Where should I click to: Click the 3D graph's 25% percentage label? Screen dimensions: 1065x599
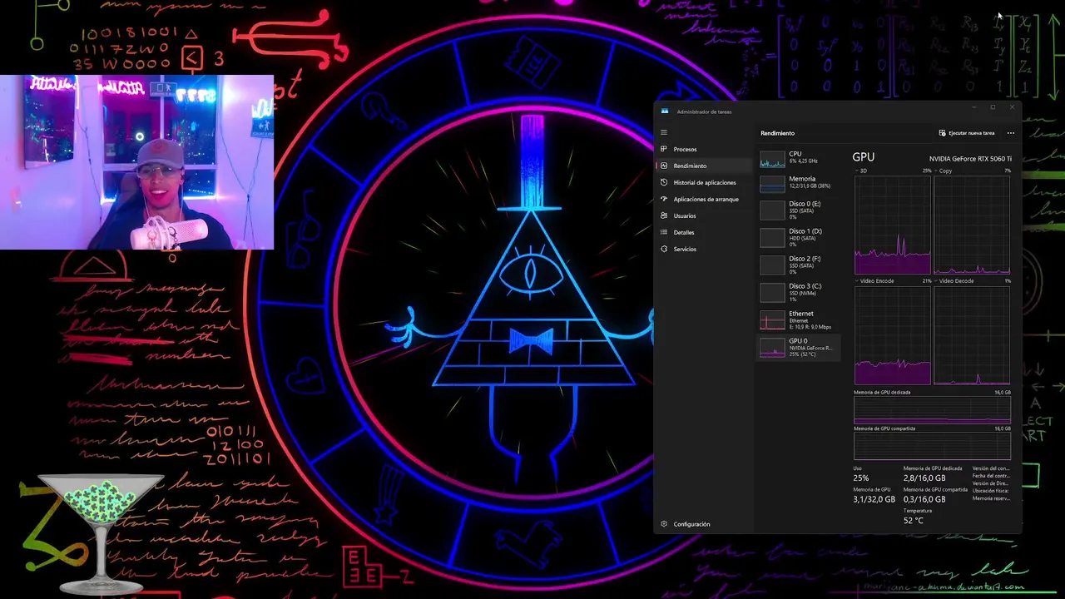927,171
